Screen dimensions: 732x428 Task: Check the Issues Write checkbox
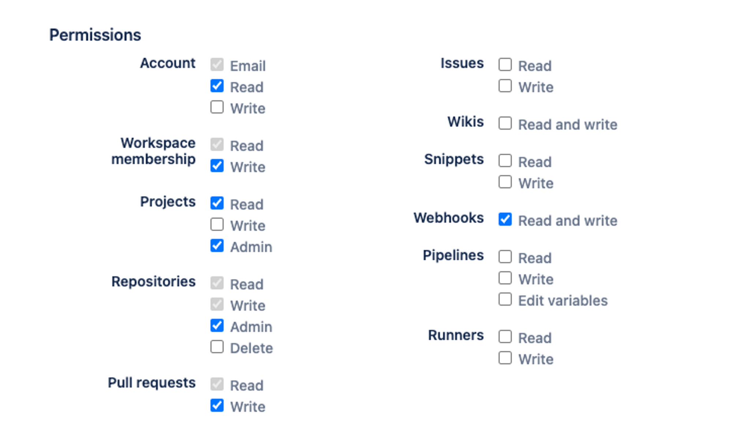click(x=505, y=86)
